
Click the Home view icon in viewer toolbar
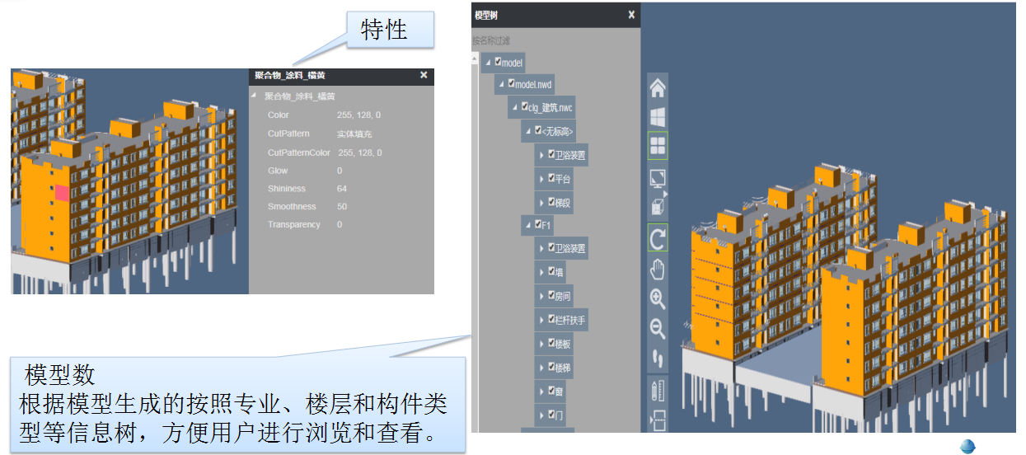(x=658, y=87)
